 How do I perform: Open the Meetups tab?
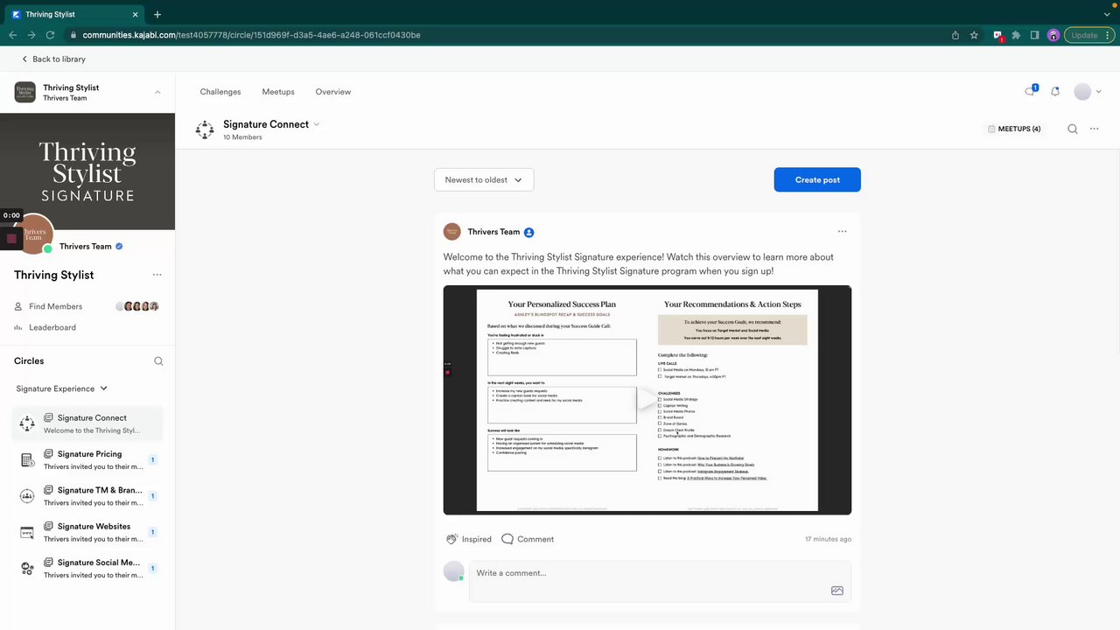pyautogui.click(x=278, y=92)
